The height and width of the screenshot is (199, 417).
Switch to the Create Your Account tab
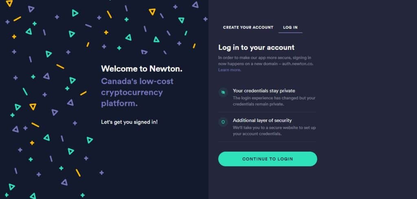pos(248,27)
